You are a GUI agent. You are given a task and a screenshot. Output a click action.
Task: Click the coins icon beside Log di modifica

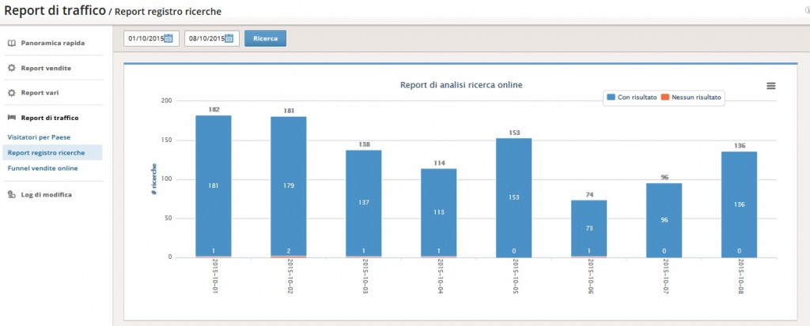[12, 194]
